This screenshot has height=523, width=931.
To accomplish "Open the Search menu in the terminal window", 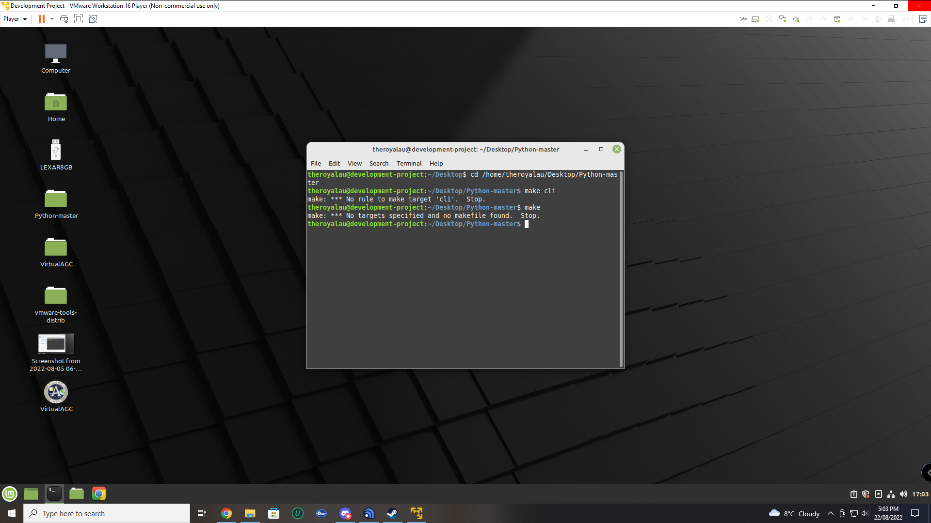I will [x=379, y=163].
